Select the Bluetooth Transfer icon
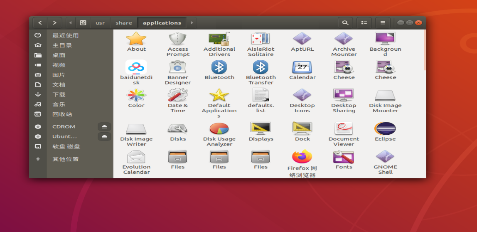 pyautogui.click(x=261, y=67)
